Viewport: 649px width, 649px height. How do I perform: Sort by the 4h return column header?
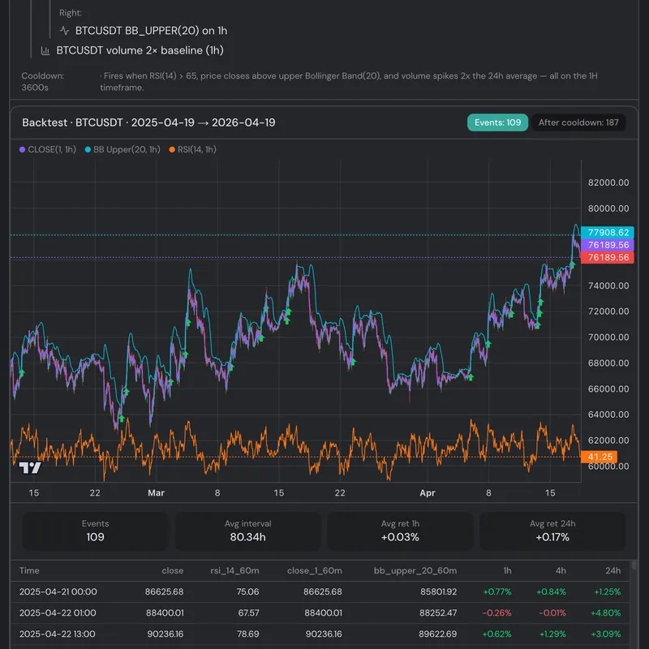click(561, 570)
